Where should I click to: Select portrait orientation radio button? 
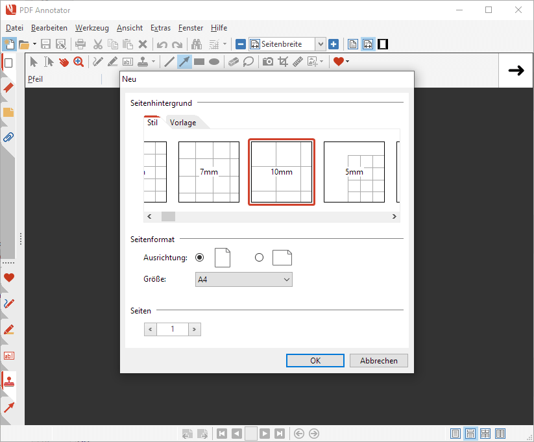200,258
